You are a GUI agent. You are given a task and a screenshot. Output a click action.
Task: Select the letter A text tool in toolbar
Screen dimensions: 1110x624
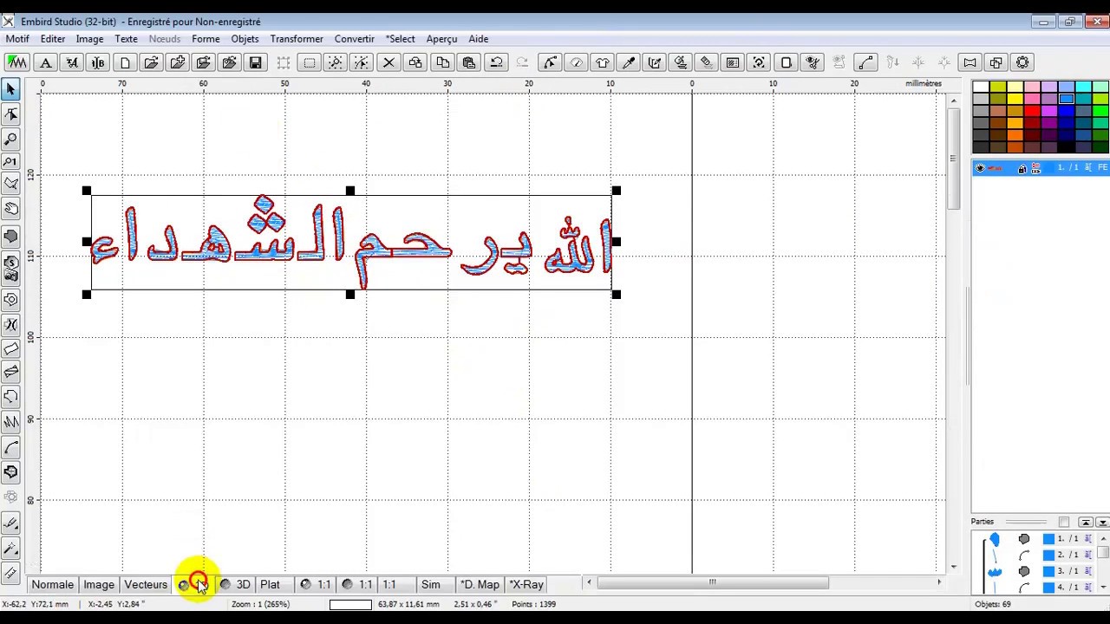46,62
